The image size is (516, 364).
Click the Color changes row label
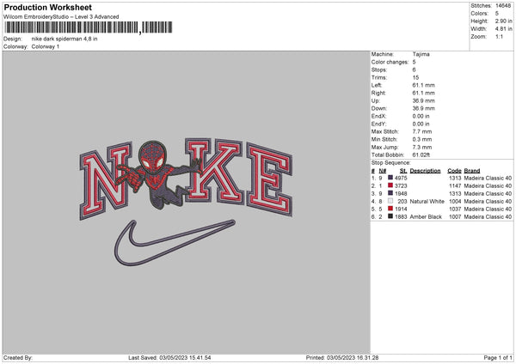point(390,62)
